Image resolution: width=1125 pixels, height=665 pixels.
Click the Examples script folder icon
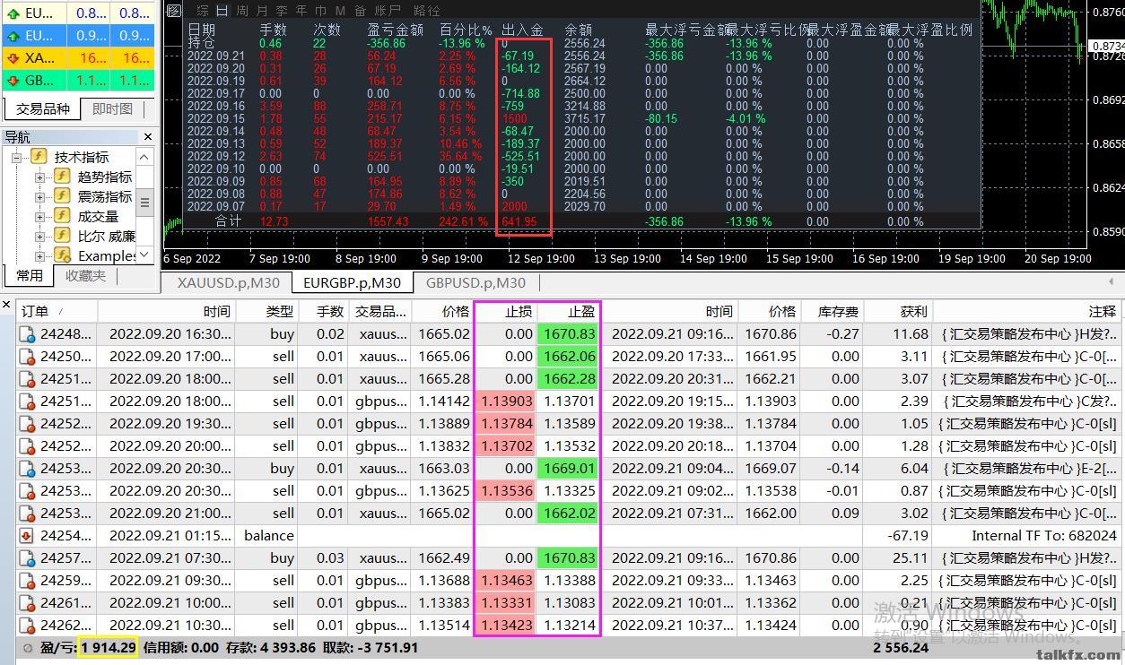click(x=62, y=255)
